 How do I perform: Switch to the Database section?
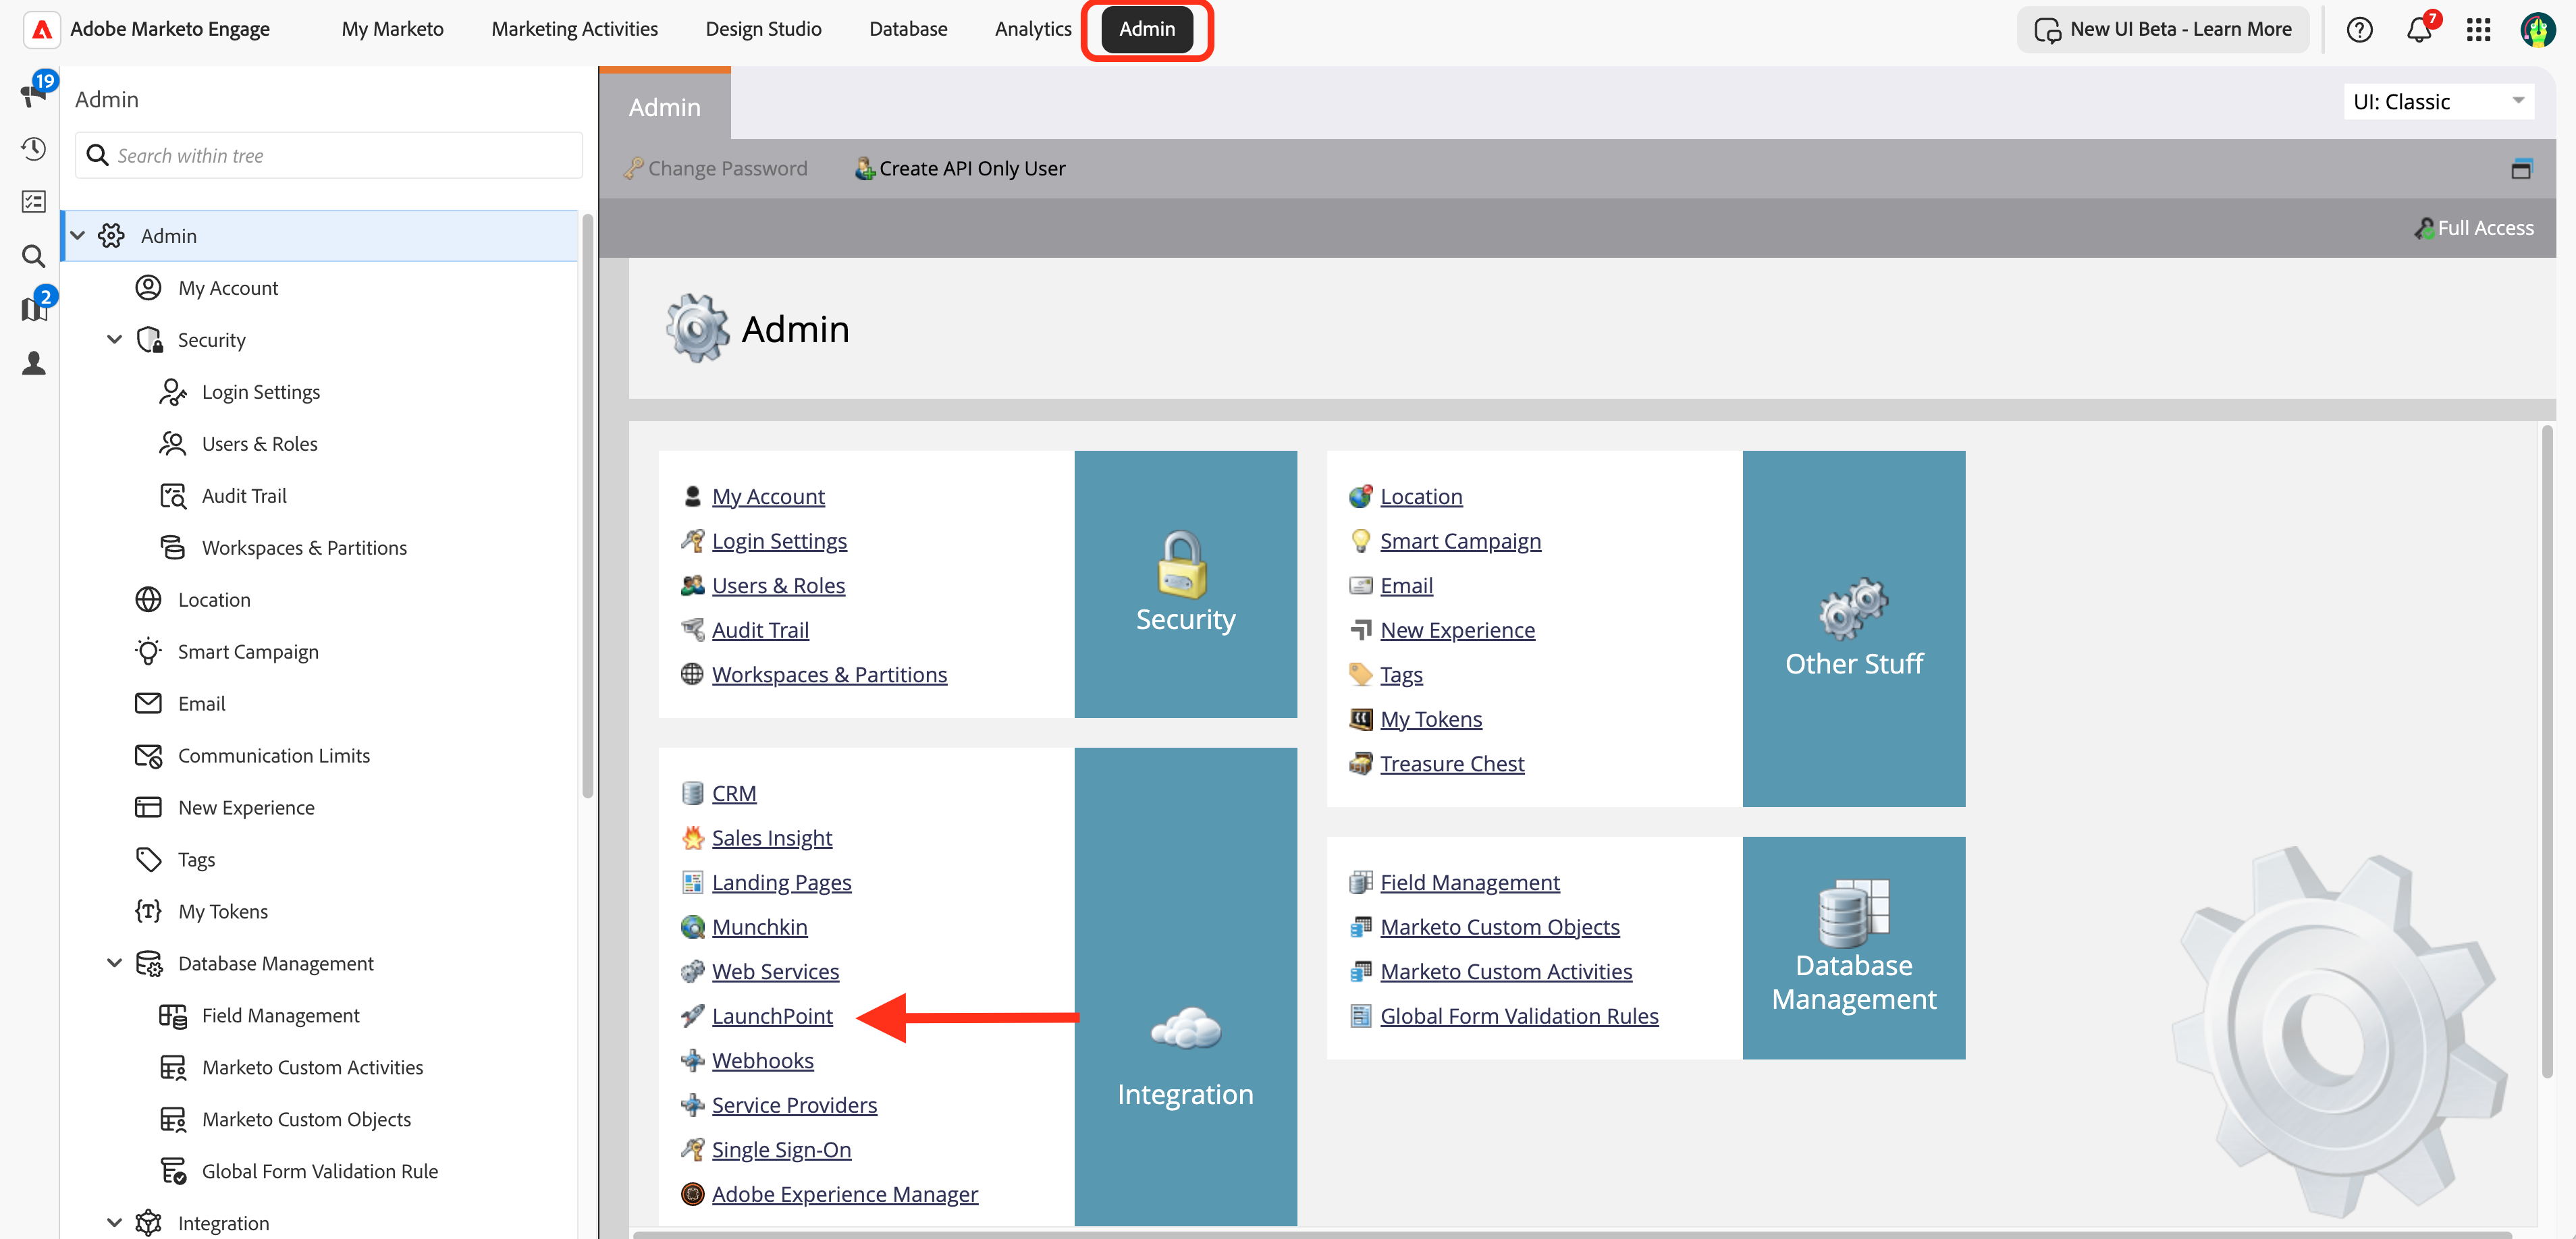point(908,29)
